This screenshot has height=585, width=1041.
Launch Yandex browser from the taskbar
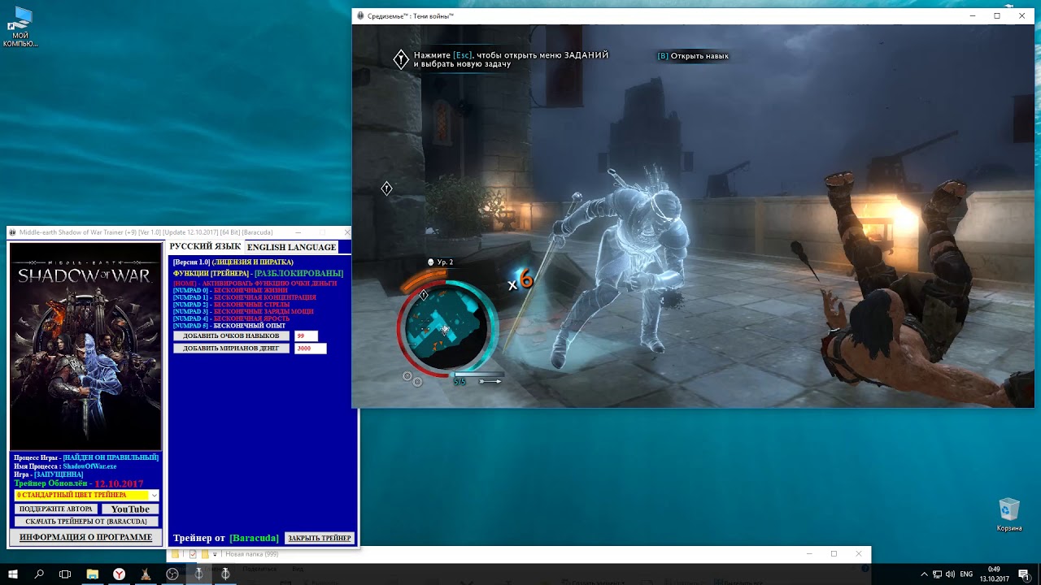pyautogui.click(x=119, y=574)
